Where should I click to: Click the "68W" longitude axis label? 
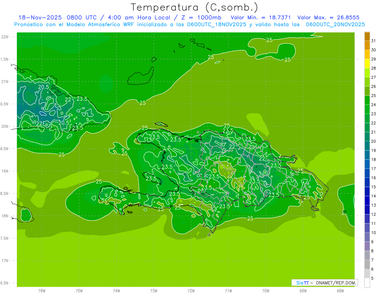point(340,291)
